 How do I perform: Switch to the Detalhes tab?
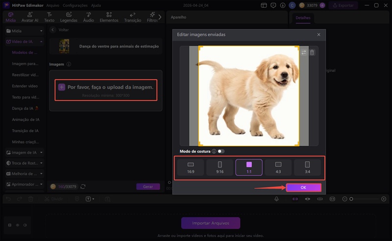click(x=303, y=18)
